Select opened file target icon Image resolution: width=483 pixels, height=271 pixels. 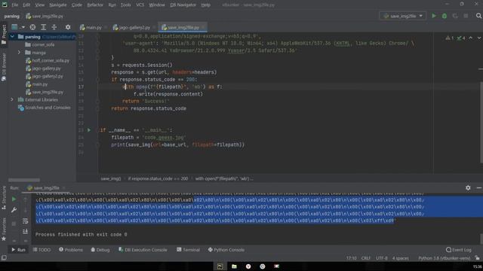click(32, 27)
